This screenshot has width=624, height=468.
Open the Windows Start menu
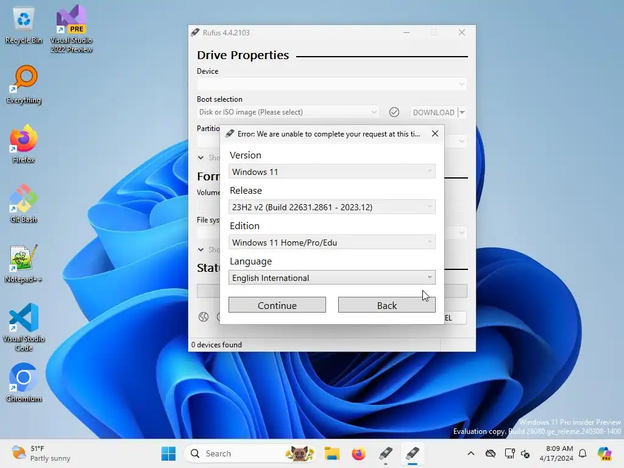coord(168,453)
